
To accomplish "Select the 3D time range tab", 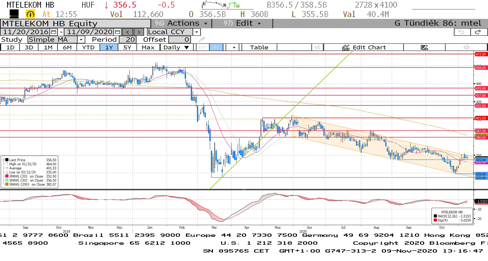I will point(29,47).
